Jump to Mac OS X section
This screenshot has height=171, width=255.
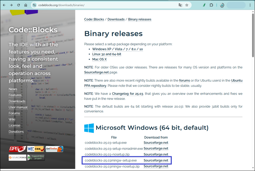point(99,59)
